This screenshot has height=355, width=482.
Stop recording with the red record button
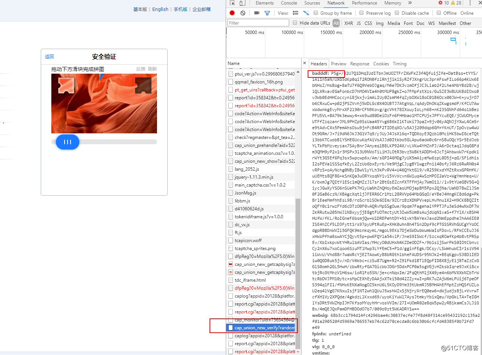[232, 13]
